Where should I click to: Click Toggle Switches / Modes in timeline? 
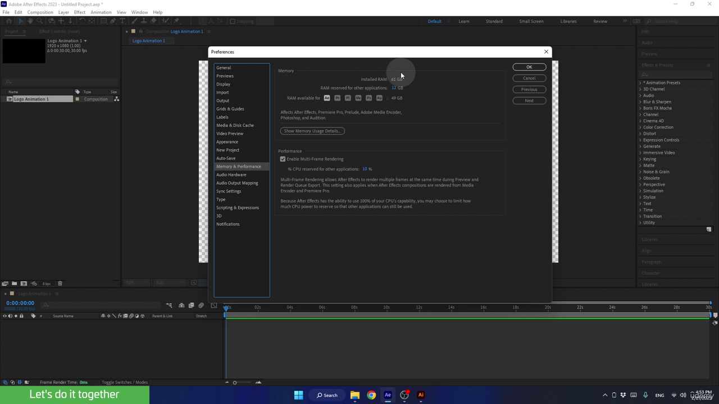click(125, 383)
